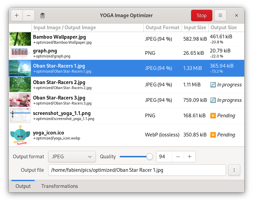Click in-progress icon for Oban Star-Racers 3
Image resolution: width=253 pixels, height=202 pixels.
(x=213, y=100)
